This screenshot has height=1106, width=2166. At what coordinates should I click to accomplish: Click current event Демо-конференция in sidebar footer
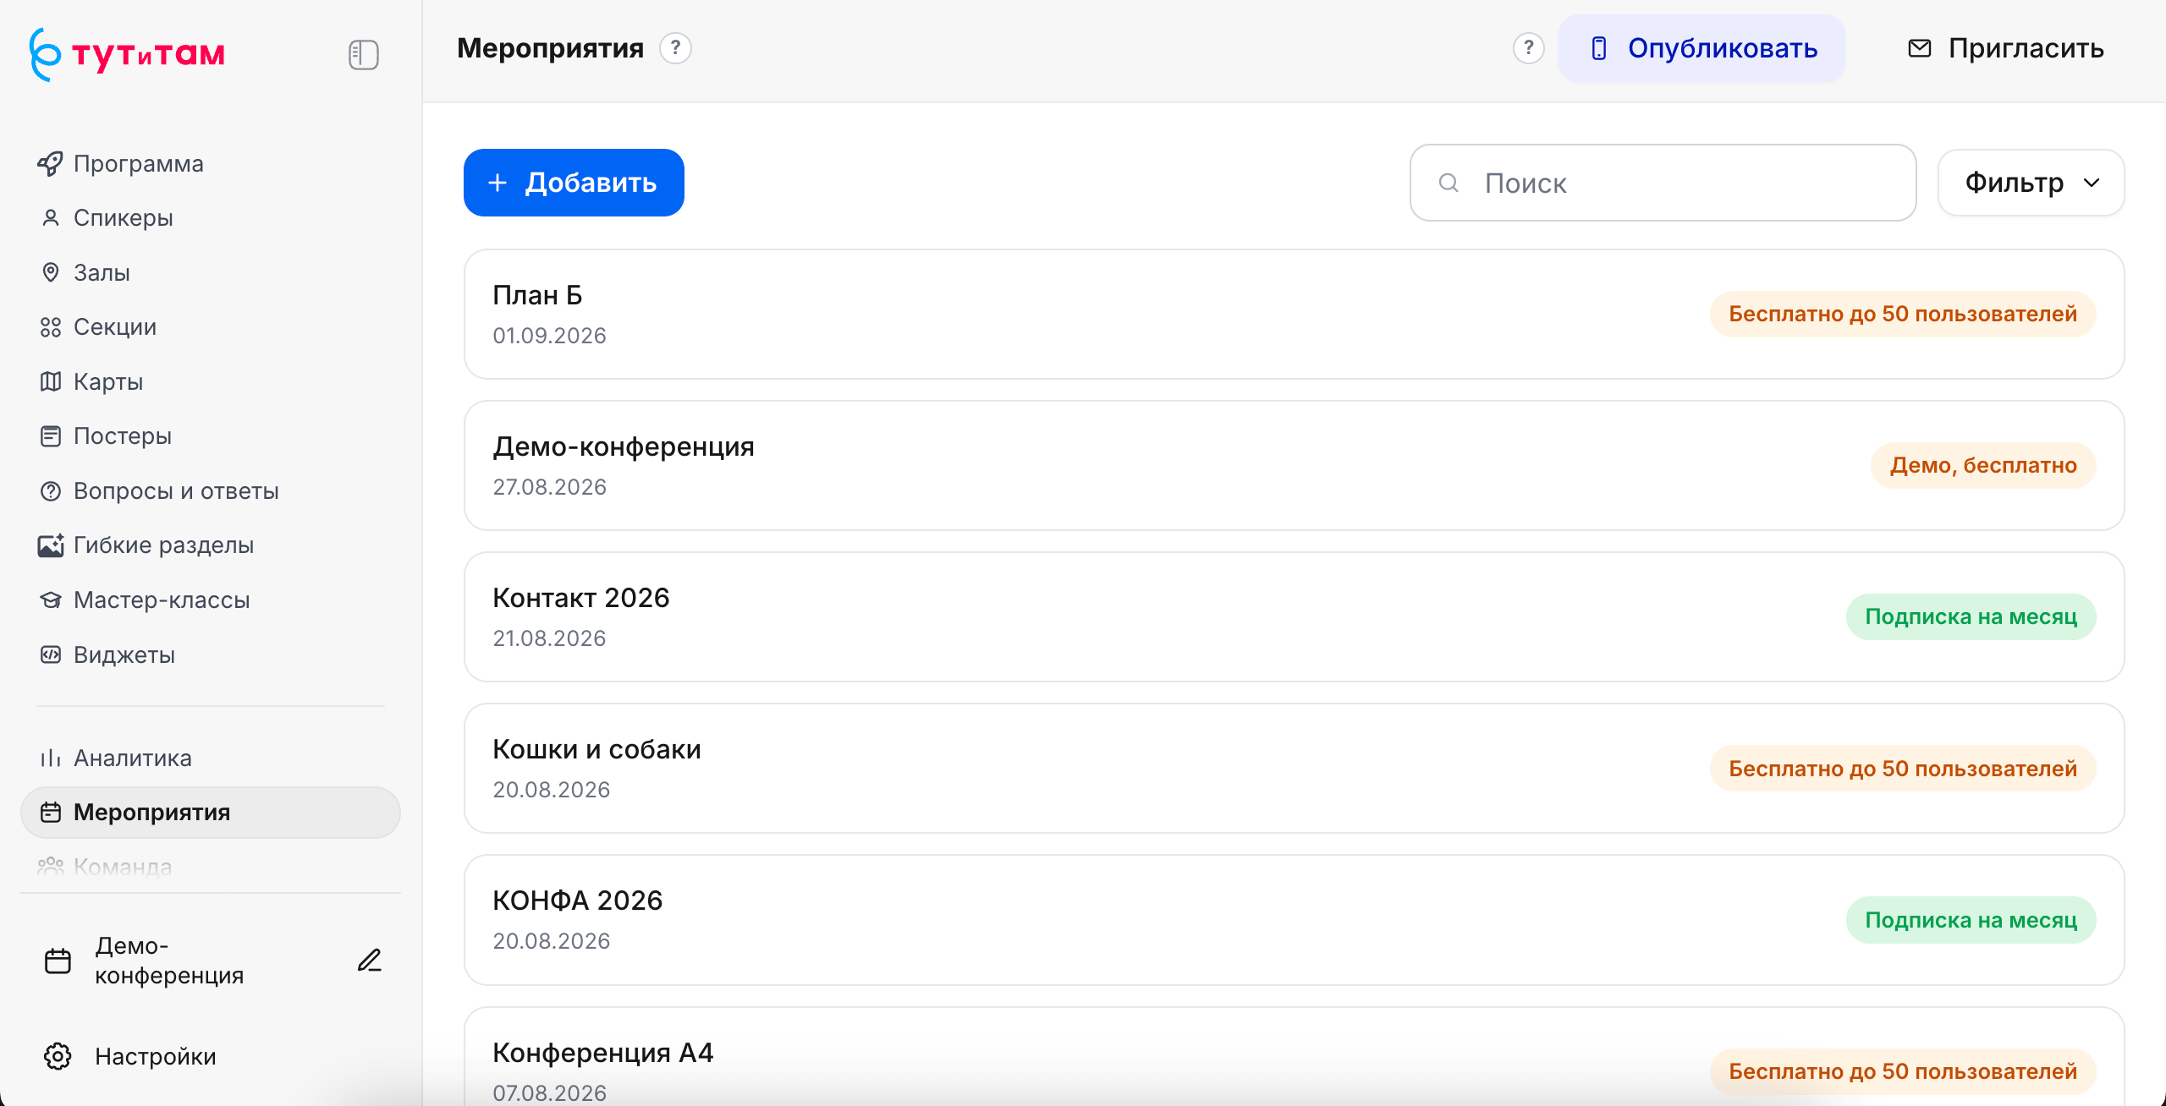(212, 961)
